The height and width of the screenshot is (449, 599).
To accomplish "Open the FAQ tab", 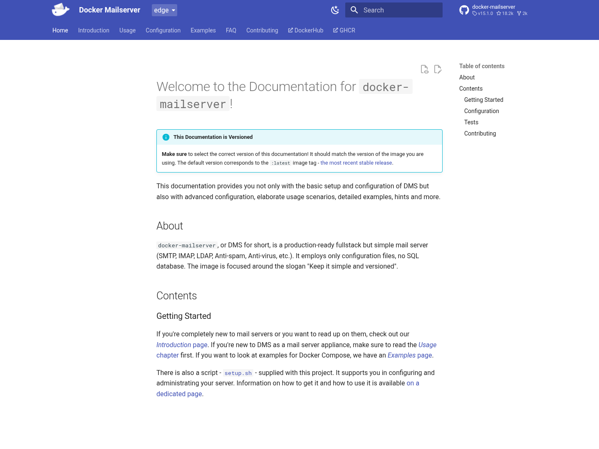I will coord(231,30).
